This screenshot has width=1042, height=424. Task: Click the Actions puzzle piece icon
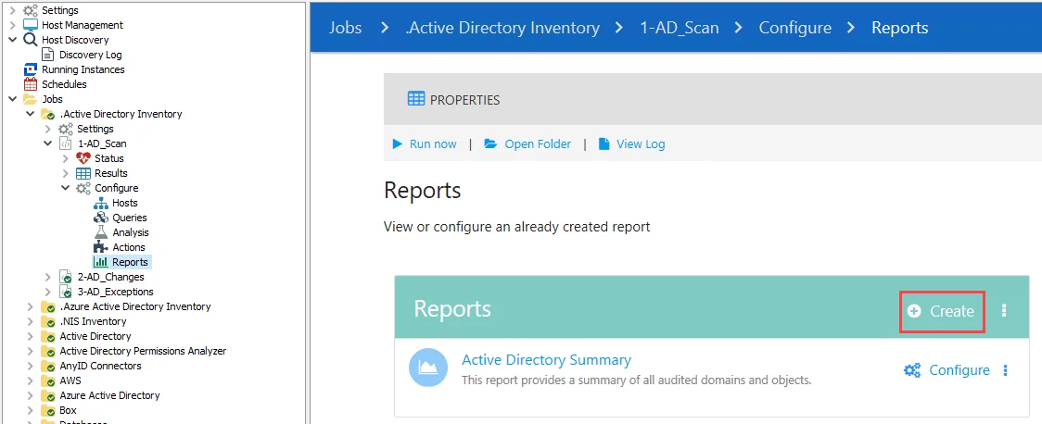tap(100, 247)
